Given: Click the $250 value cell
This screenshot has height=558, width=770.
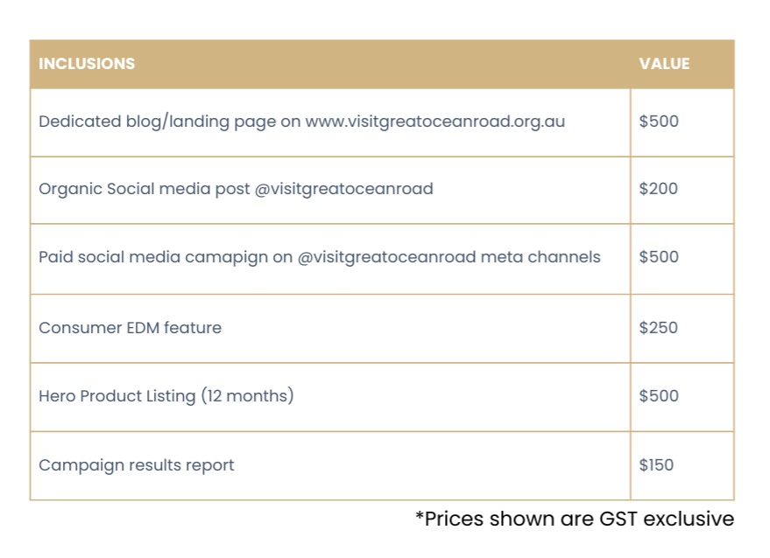Looking at the screenshot, I should click(x=659, y=328).
